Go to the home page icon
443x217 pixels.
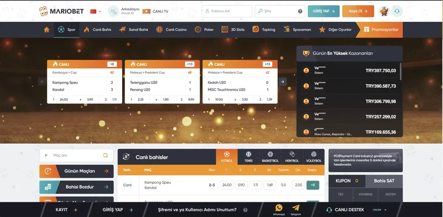[47, 30]
